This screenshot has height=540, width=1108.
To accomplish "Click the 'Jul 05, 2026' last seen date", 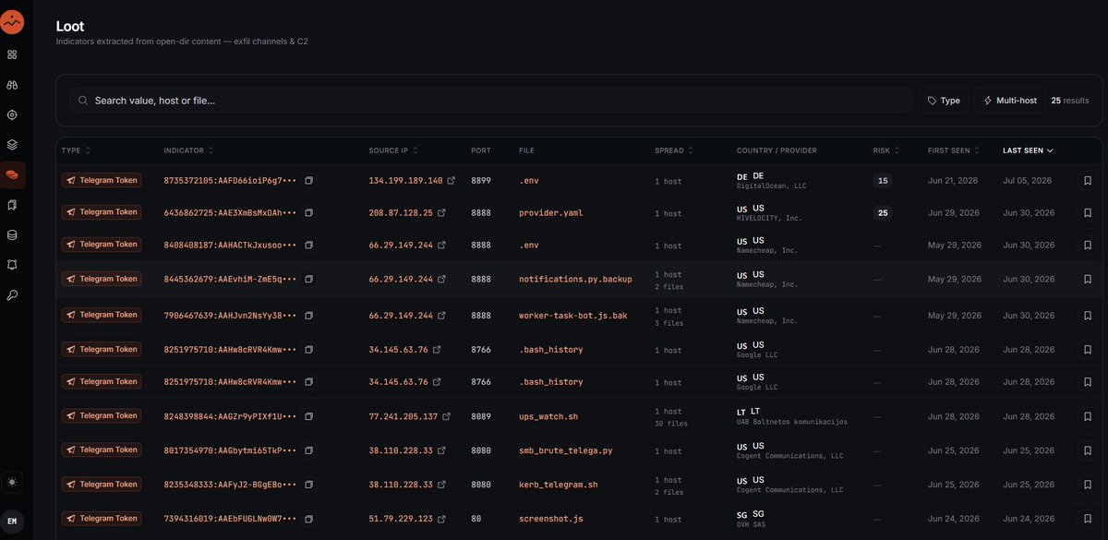I will coord(1028,181).
